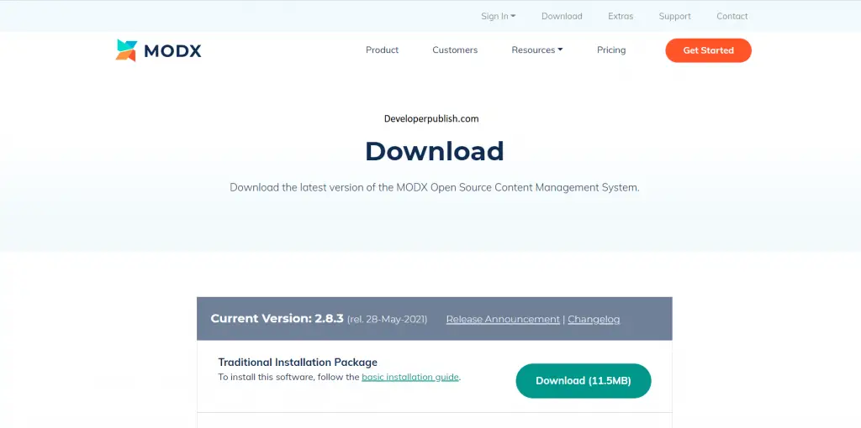Click the orange Get Started button

(708, 50)
